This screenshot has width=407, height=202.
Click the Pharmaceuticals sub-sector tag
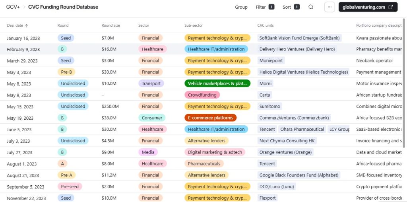coord(204,163)
